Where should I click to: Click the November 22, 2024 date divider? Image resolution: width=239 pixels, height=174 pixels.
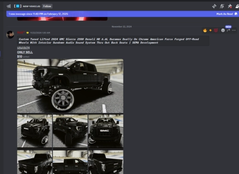(121, 27)
